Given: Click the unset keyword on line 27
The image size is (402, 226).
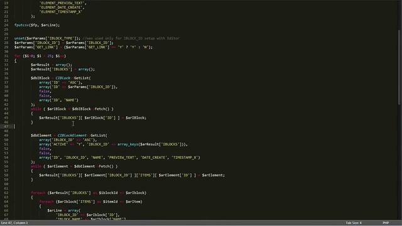Looking at the screenshot, I should 19,38.
